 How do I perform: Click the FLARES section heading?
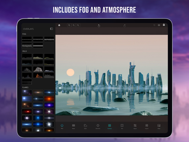tap(25, 87)
